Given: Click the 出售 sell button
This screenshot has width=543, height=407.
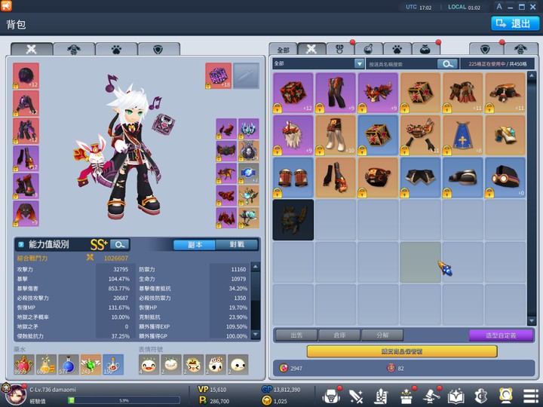Looking at the screenshot, I should click(296, 335).
